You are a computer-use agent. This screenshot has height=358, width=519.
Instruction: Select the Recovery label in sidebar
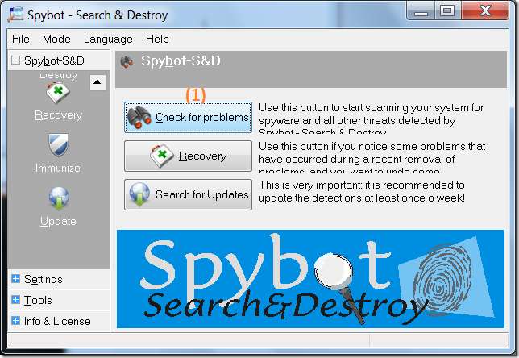coord(58,115)
